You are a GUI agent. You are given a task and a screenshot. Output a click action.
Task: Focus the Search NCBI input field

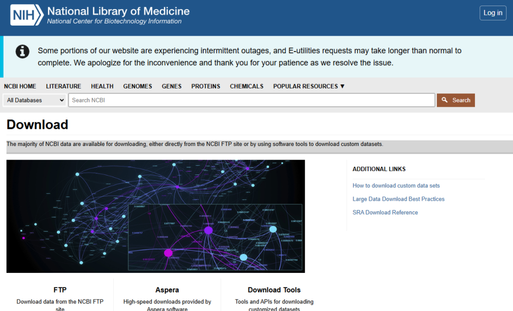tap(251, 100)
